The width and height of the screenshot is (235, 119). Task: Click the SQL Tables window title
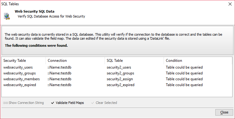coord(10,4)
